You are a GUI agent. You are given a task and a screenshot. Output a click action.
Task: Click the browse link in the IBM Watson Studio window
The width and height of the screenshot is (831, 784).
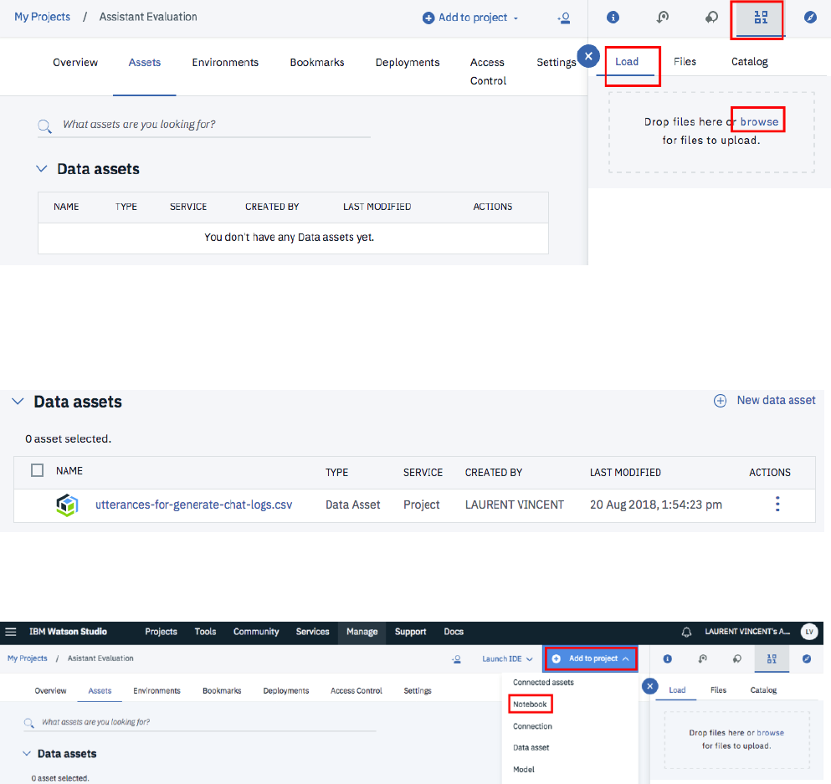click(x=771, y=733)
